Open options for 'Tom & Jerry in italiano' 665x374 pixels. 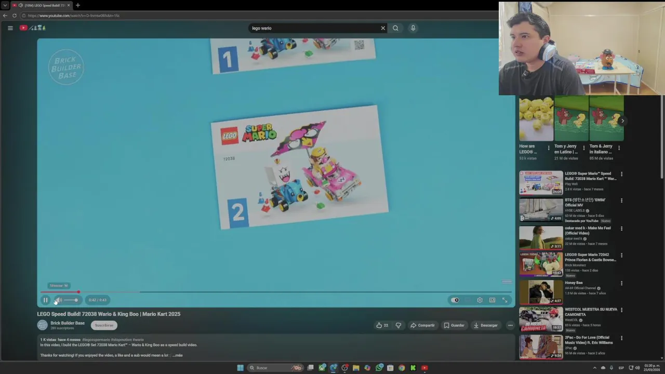point(619,148)
